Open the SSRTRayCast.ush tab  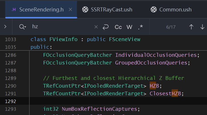click(x=111, y=9)
